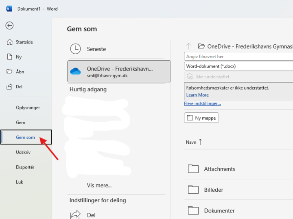Open the Oplysninger menu item
The width and height of the screenshot is (293, 219).
pyautogui.click(x=28, y=107)
